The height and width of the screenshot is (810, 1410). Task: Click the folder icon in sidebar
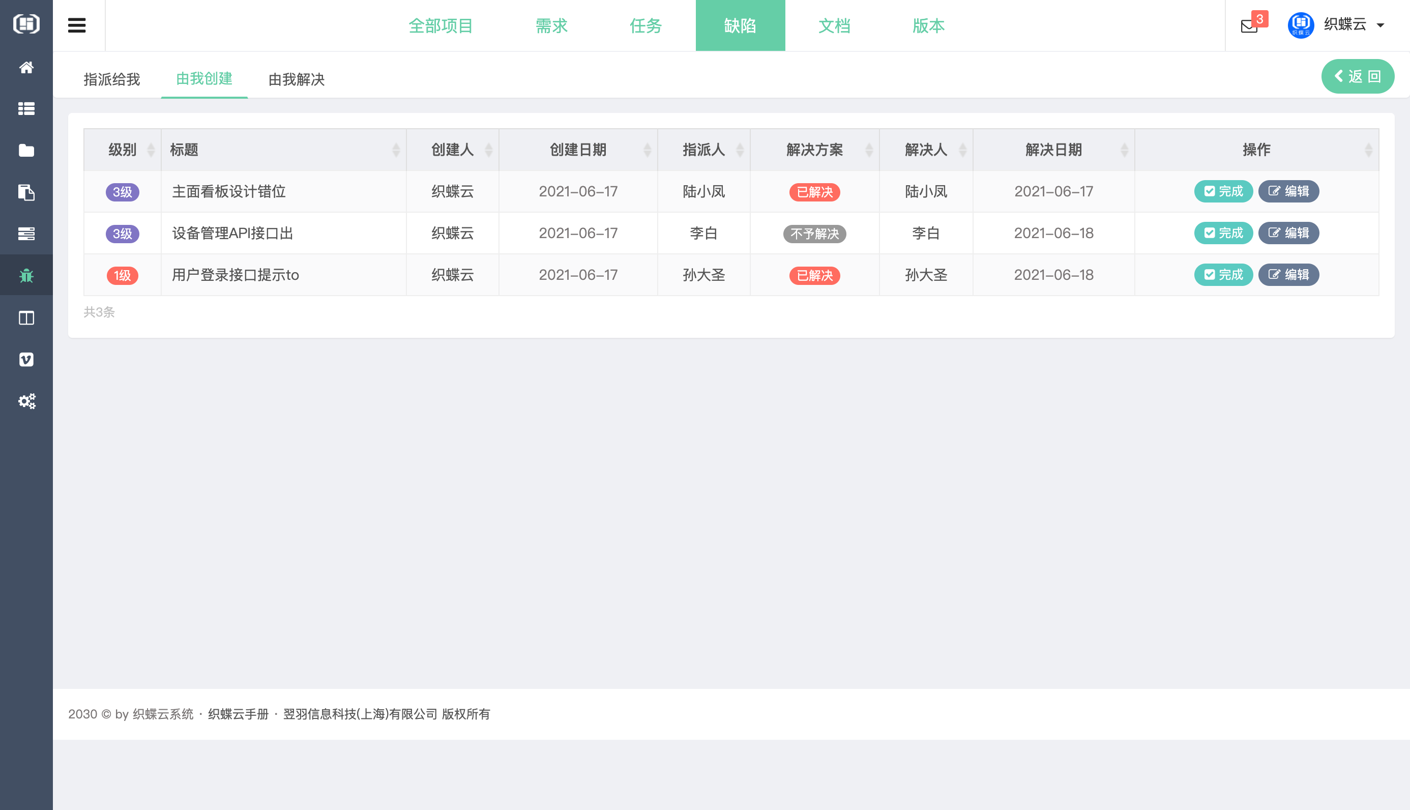[26, 151]
